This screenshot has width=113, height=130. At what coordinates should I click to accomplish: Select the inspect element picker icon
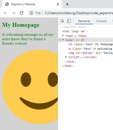click(62, 21)
